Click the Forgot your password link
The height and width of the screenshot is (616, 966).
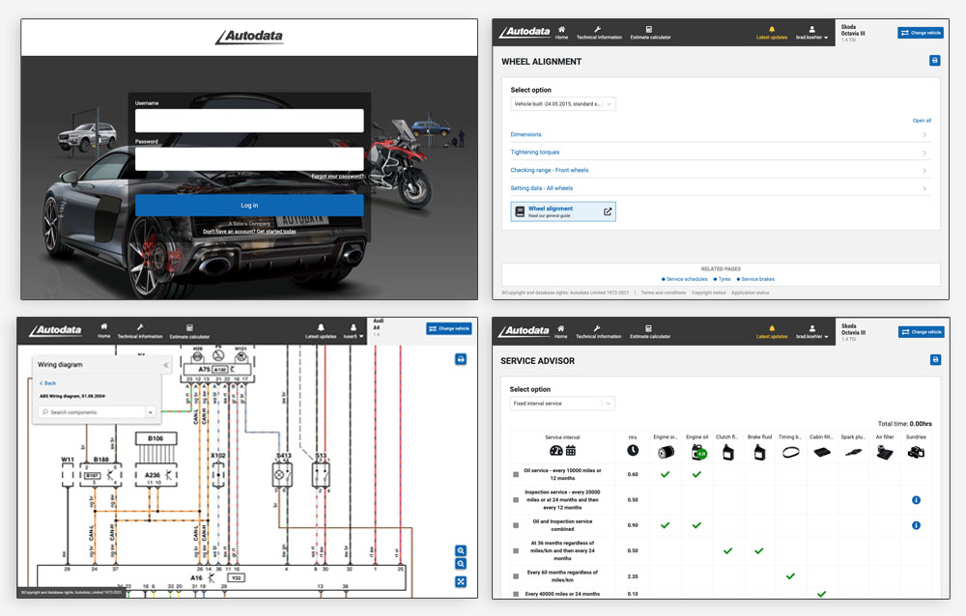click(337, 177)
